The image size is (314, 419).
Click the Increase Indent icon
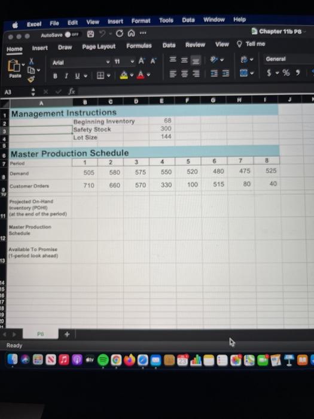click(226, 73)
